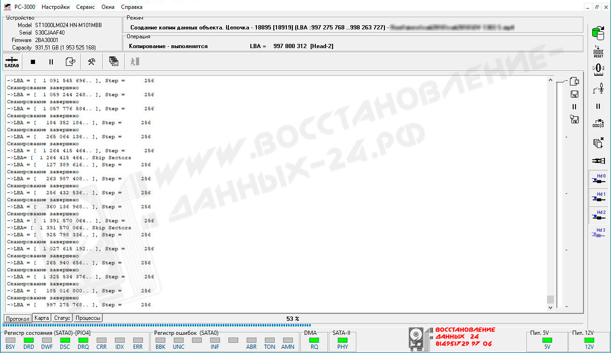Click the pause icon in the right sidebar
611x353 pixels.
tap(598, 106)
